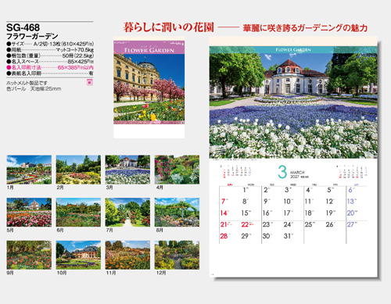Click the SG-468 product code heading
Screen dimensions: 391x304
23,27
